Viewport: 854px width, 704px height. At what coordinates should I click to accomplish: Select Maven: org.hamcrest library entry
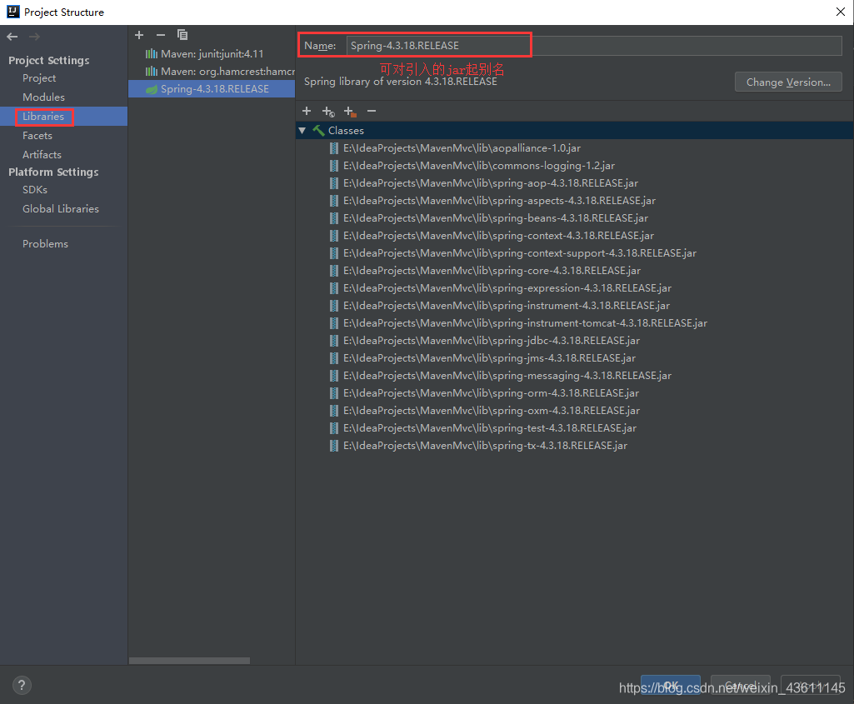click(x=212, y=72)
